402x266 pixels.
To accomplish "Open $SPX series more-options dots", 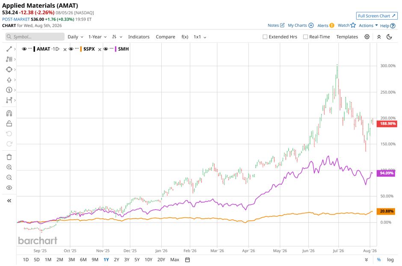I will pyautogui.click(x=77, y=48).
